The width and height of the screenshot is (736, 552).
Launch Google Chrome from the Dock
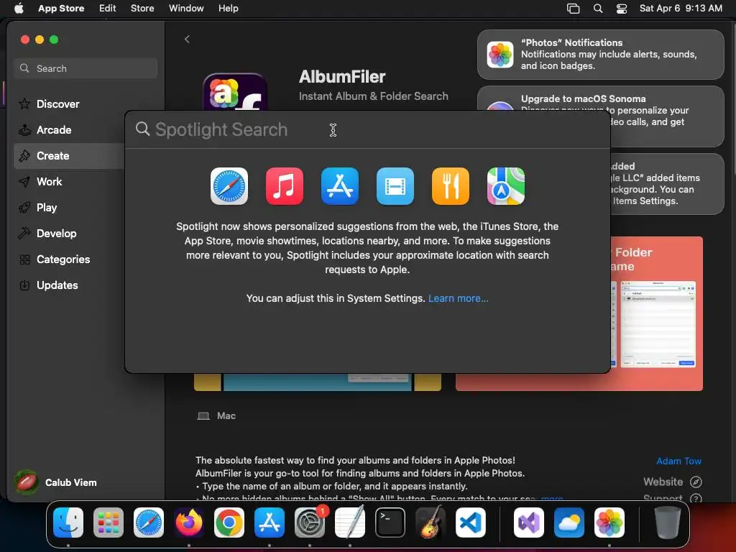(x=229, y=523)
